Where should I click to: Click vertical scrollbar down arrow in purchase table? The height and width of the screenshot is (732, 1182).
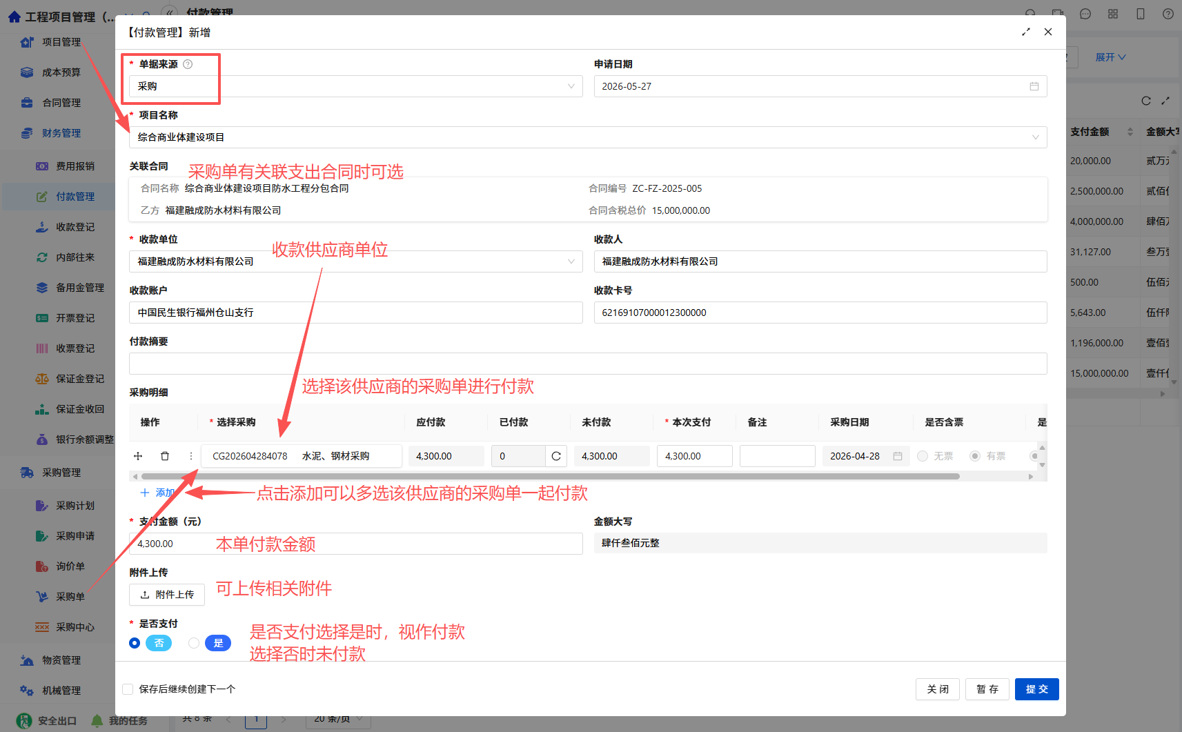pos(1042,465)
